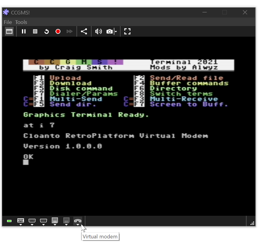The image size is (265, 248).
Task: Open the Virtual modem phone icon
Action: pyautogui.click(x=77, y=221)
